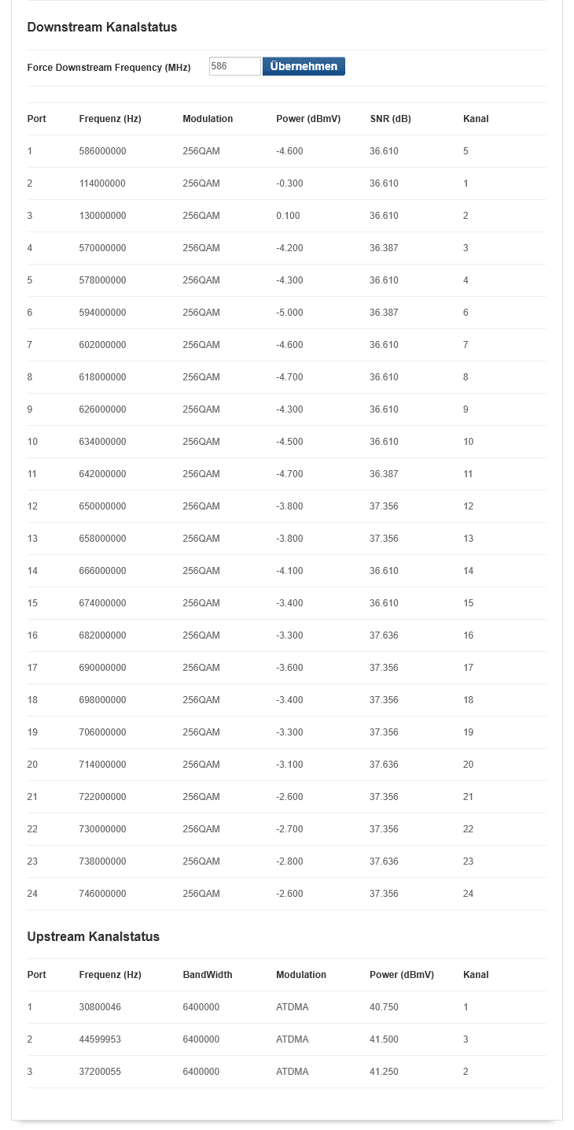The height and width of the screenshot is (1130, 574).
Task: Select the upstream power value 41.500
Action: coord(384,1039)
